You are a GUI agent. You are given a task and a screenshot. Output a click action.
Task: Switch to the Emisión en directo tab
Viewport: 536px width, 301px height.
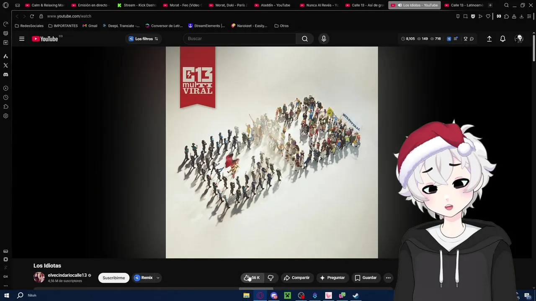(x=90, y=5)
